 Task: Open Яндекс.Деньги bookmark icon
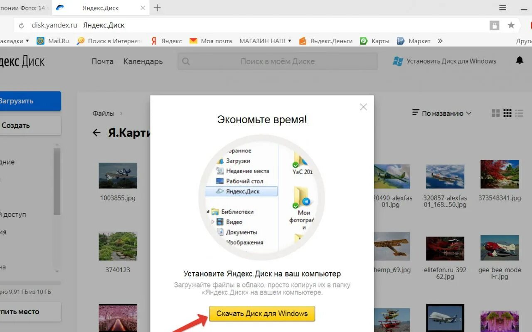302,41
